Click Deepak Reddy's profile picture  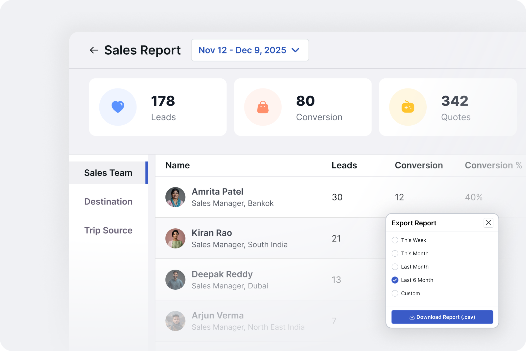(x=175, y=280)
